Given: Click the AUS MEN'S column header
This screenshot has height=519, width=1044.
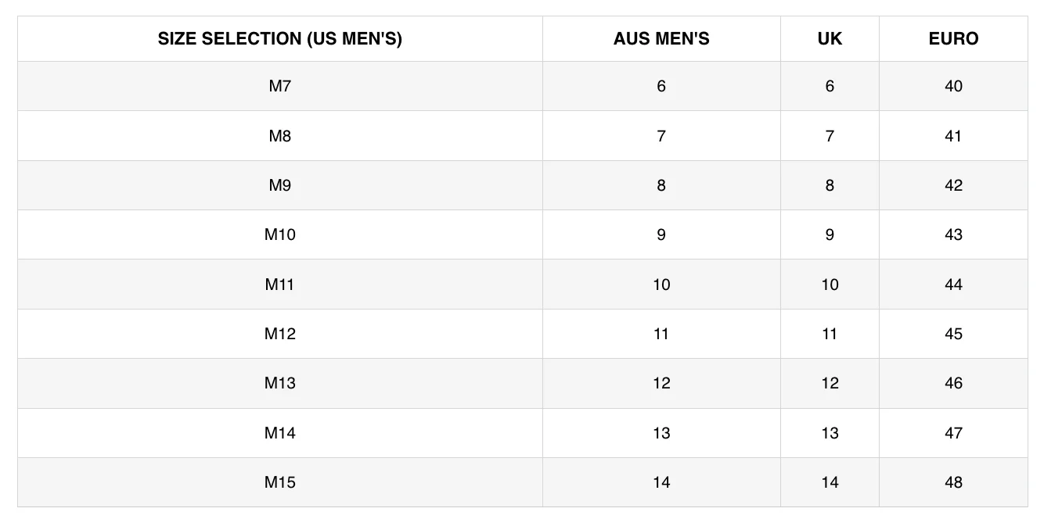Looking at the screenshot, I should tap(661, 39).
